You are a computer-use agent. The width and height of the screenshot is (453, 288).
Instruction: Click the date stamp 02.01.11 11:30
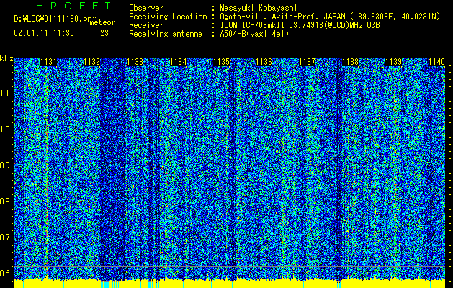tap(44, 33)
